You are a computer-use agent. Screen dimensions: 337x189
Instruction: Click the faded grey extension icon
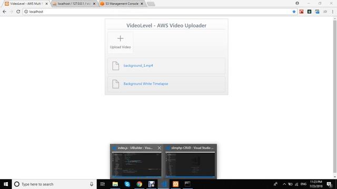325,12
